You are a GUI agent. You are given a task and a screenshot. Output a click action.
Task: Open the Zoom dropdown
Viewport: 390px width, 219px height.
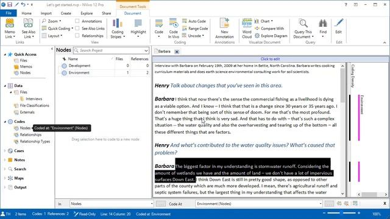pos(52,21)
